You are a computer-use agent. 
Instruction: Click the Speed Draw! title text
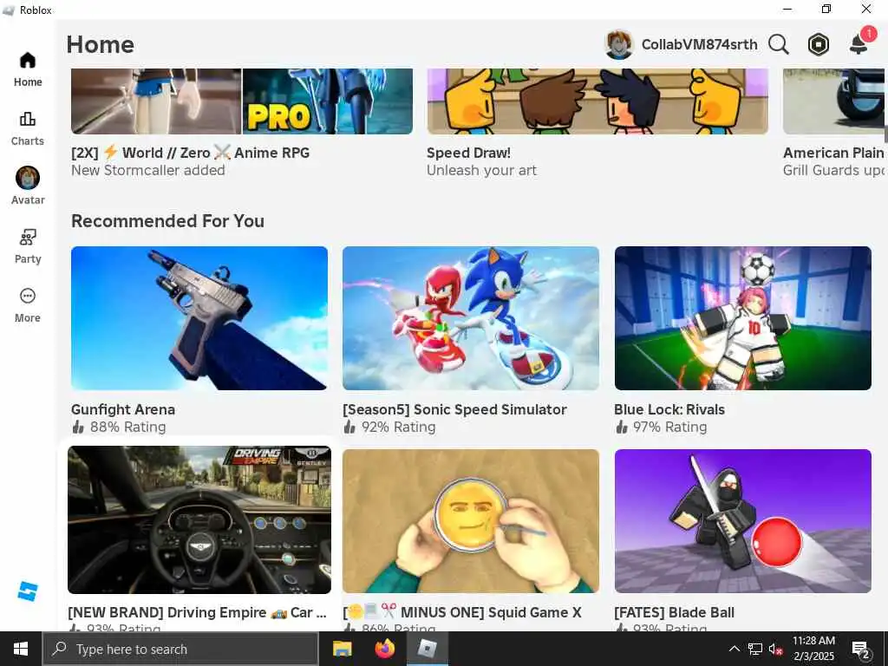point(468,153)
